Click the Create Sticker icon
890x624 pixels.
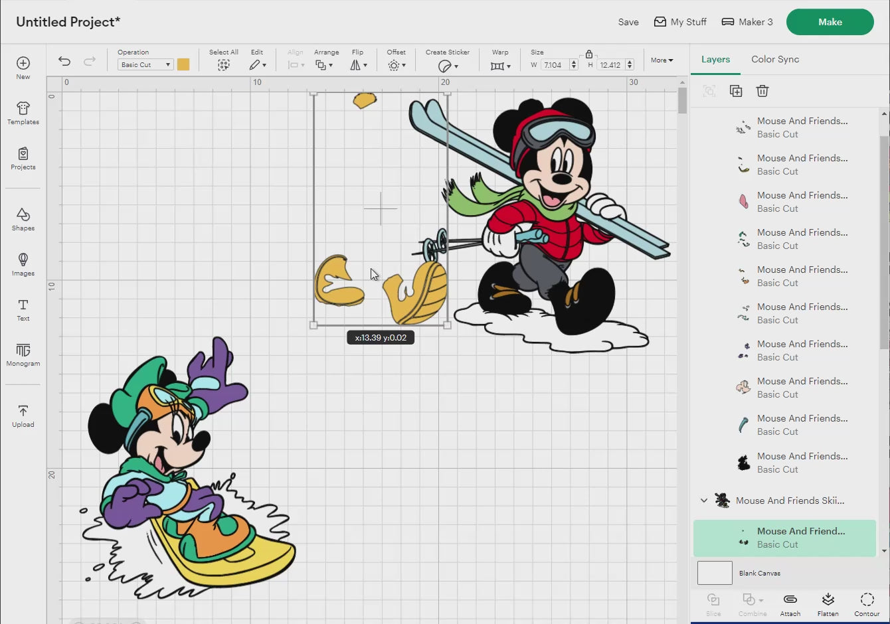[448, 66]
